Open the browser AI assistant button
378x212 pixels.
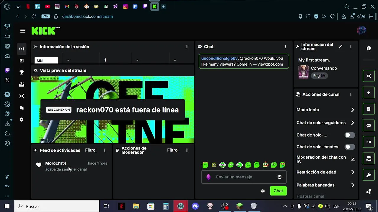coord(361,16)
